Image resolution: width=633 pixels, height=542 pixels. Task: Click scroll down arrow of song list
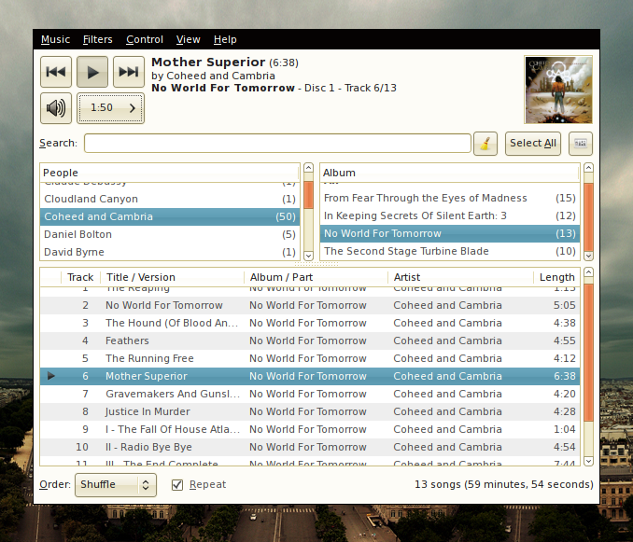(588, 461)
